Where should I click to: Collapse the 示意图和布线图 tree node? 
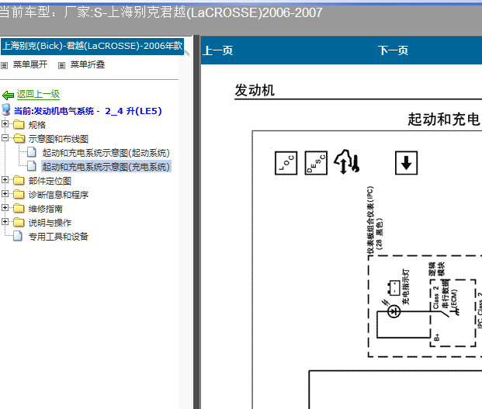[5, 137]
